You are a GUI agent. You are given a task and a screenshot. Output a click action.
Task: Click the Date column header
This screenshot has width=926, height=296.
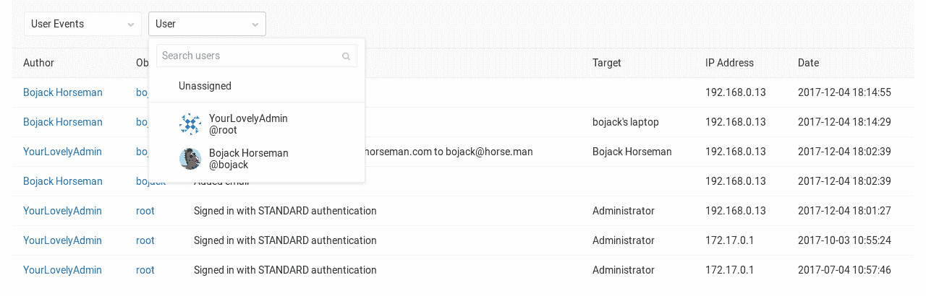point(808,63)
